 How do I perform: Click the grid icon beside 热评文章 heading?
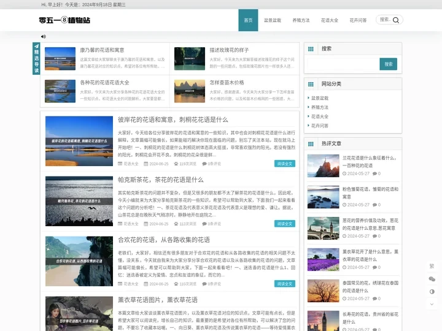pos(311,144)
